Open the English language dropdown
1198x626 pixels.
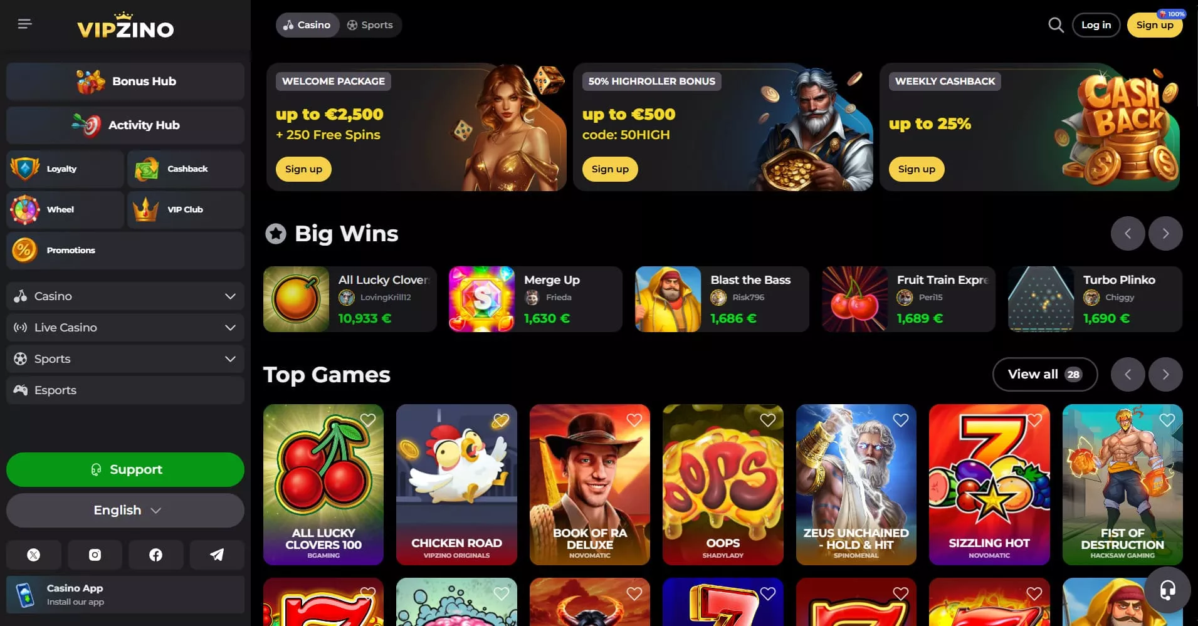125,510
